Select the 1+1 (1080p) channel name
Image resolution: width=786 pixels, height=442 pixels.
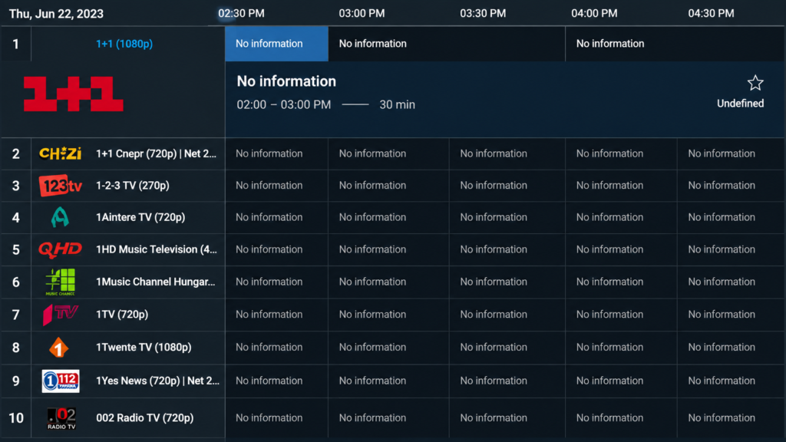tap(124, 44)
